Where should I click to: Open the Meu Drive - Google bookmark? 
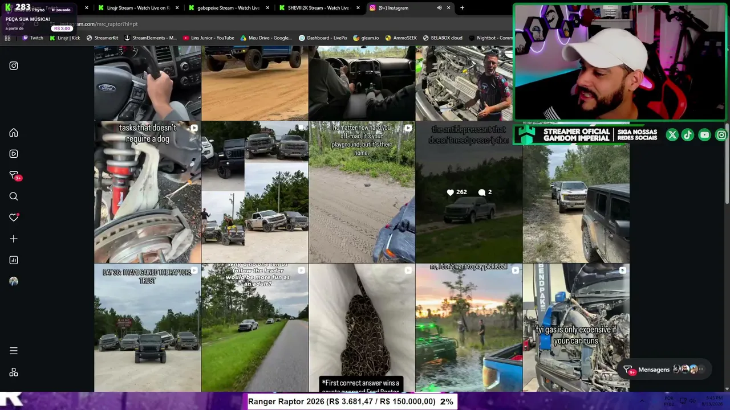click(266, 38)
